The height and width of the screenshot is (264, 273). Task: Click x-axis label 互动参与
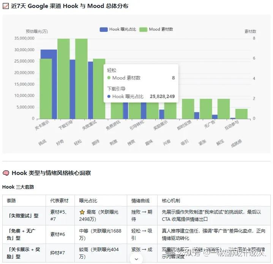[232, 125]
